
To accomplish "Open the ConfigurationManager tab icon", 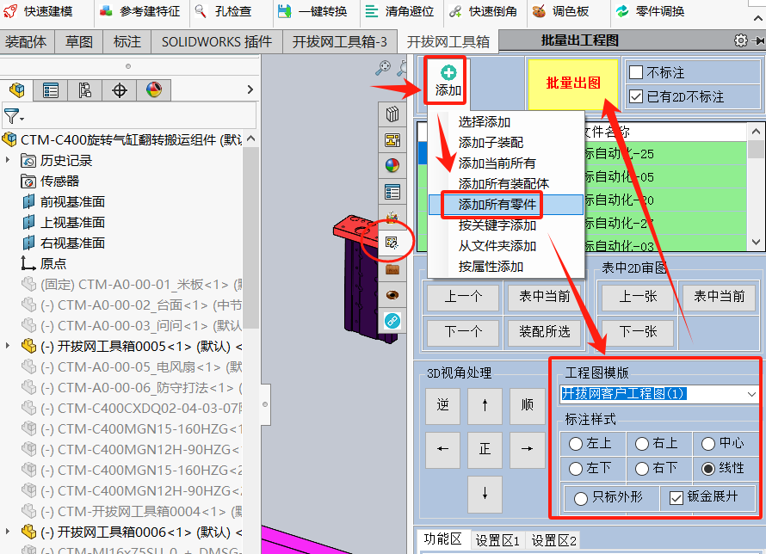I will (x=85, y=89).
